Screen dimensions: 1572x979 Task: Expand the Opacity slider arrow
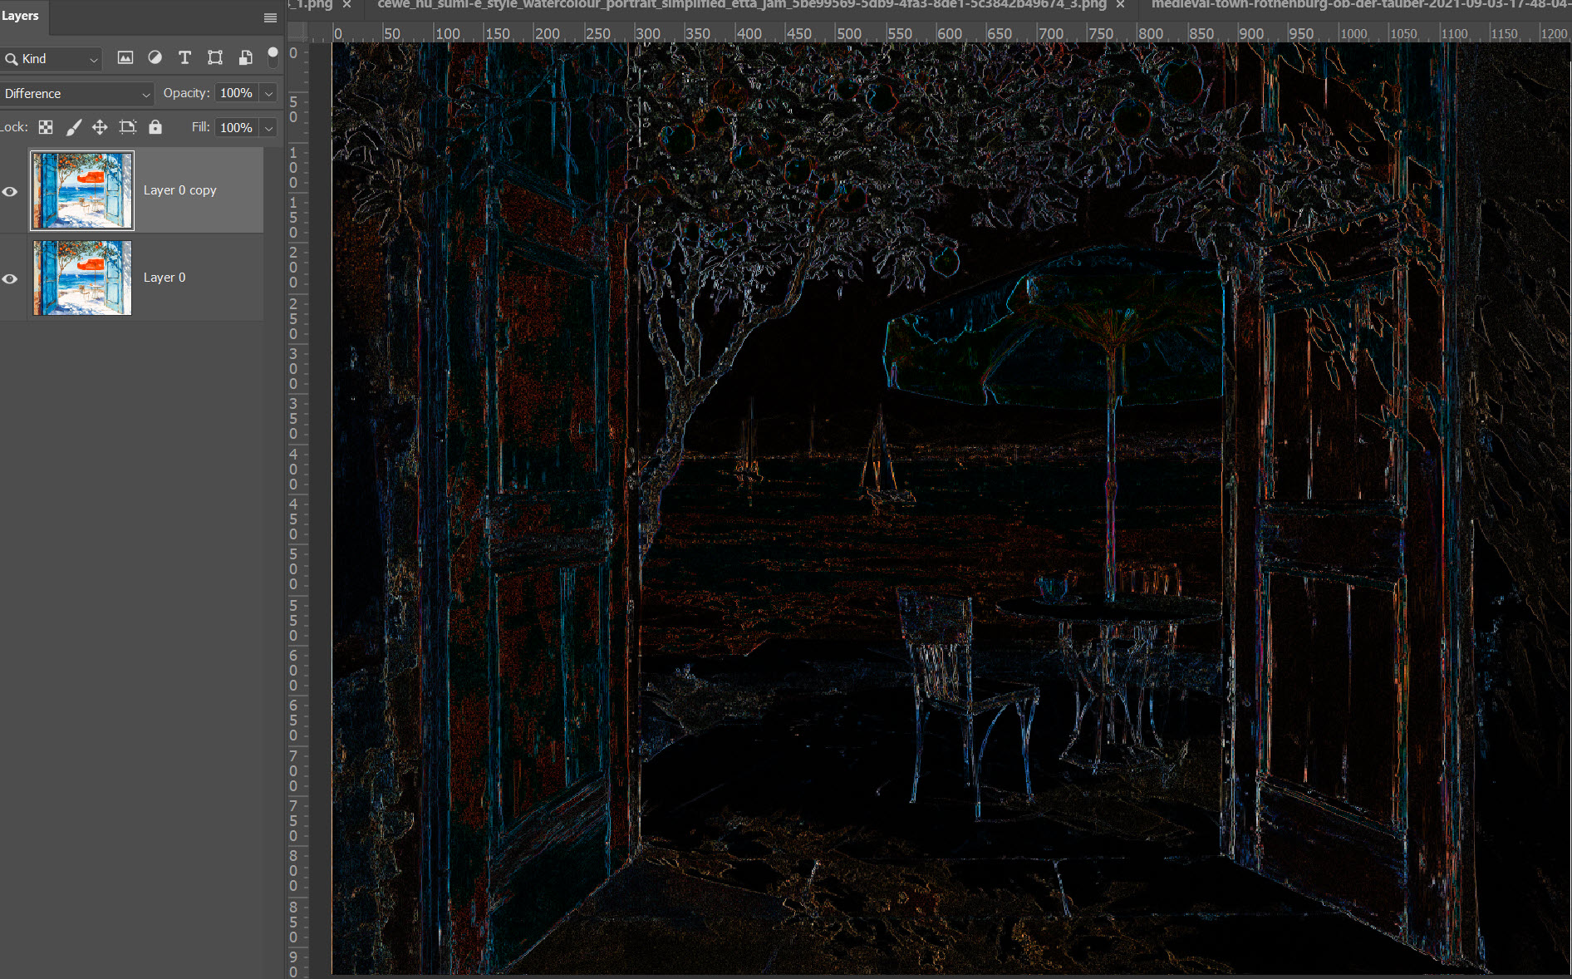pyautogui.click(x=268, y=94)
